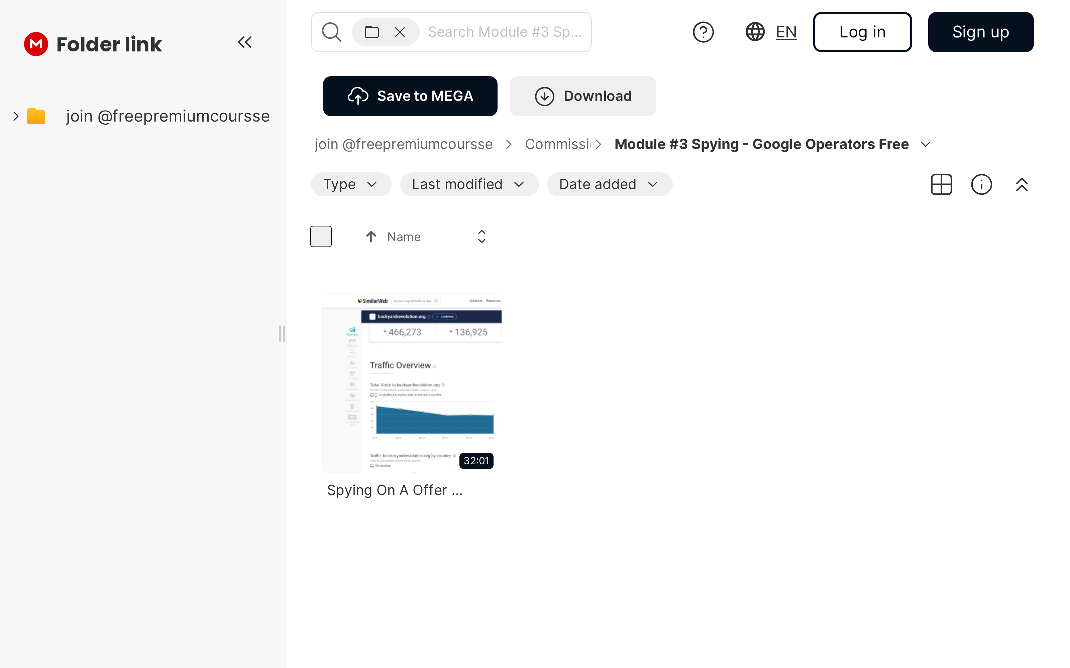
Task: Click the Log in button
Action: (x=862, y=32)
